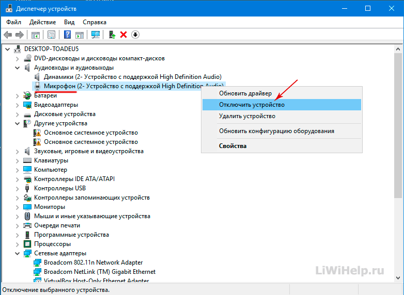Collapse the Сетевые адаптеры branch
Image resolution: width=404 pixels, height=295 pixels.
17,253
